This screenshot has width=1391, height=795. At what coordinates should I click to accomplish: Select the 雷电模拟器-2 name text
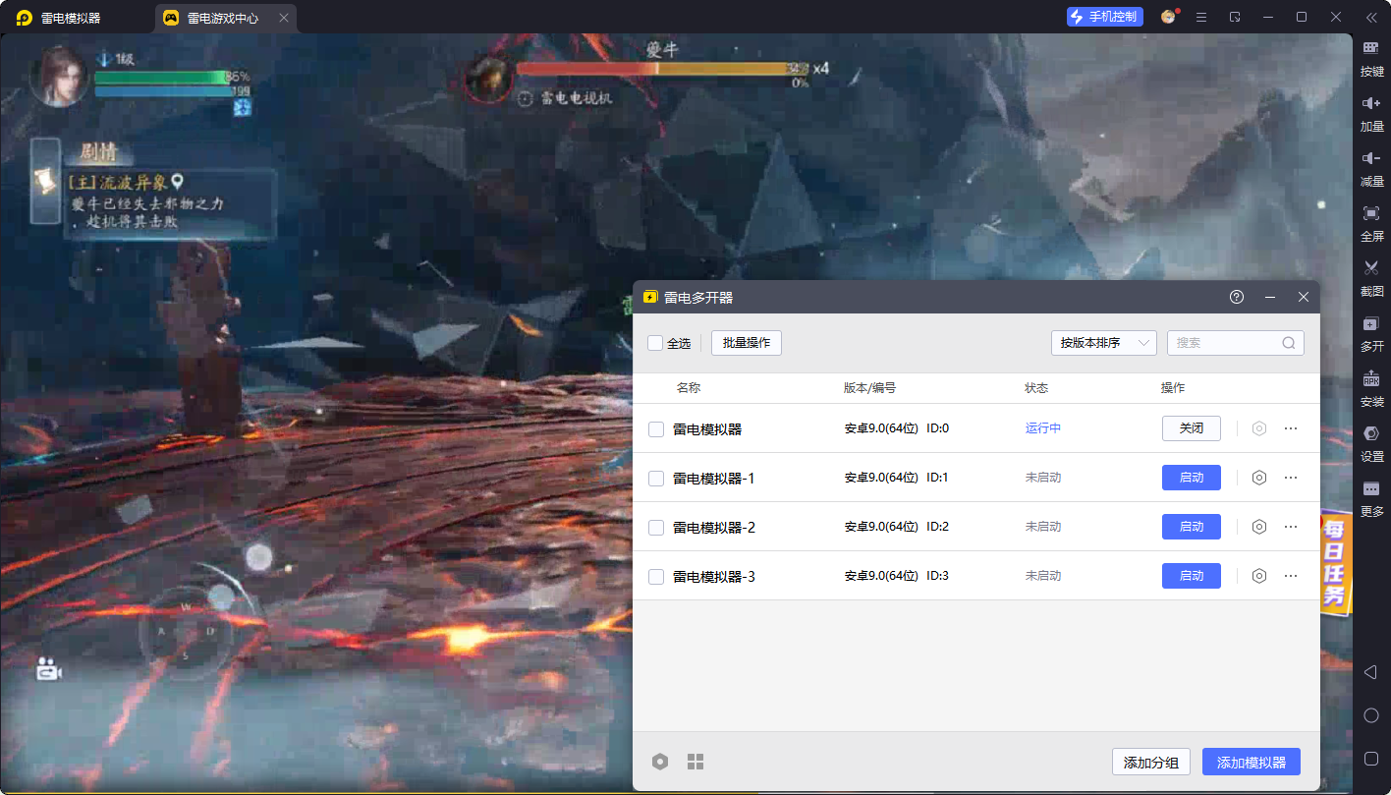[x=714, y=528]
